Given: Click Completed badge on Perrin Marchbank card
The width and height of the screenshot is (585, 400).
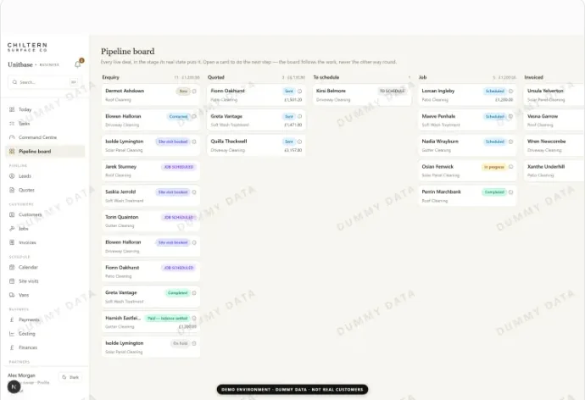Looking at the screenshot, I should coord(494,192).
